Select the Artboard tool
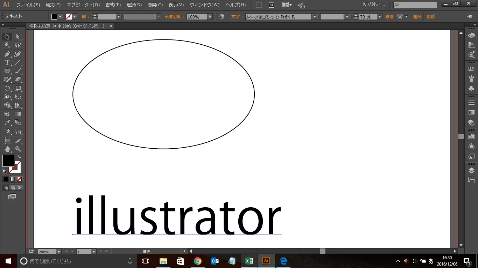Screen dimensions: 478x268 click(x=7, y=141)
